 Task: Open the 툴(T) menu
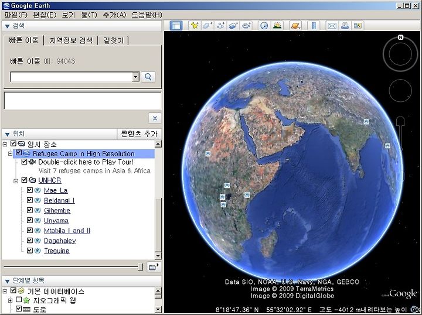point(89,15)
